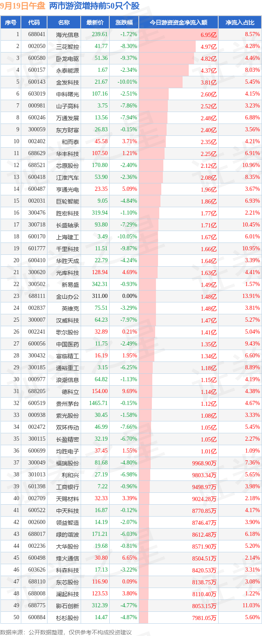Click the 代码 column header
This screenshot has height=636, width=262.
[34, 23]
